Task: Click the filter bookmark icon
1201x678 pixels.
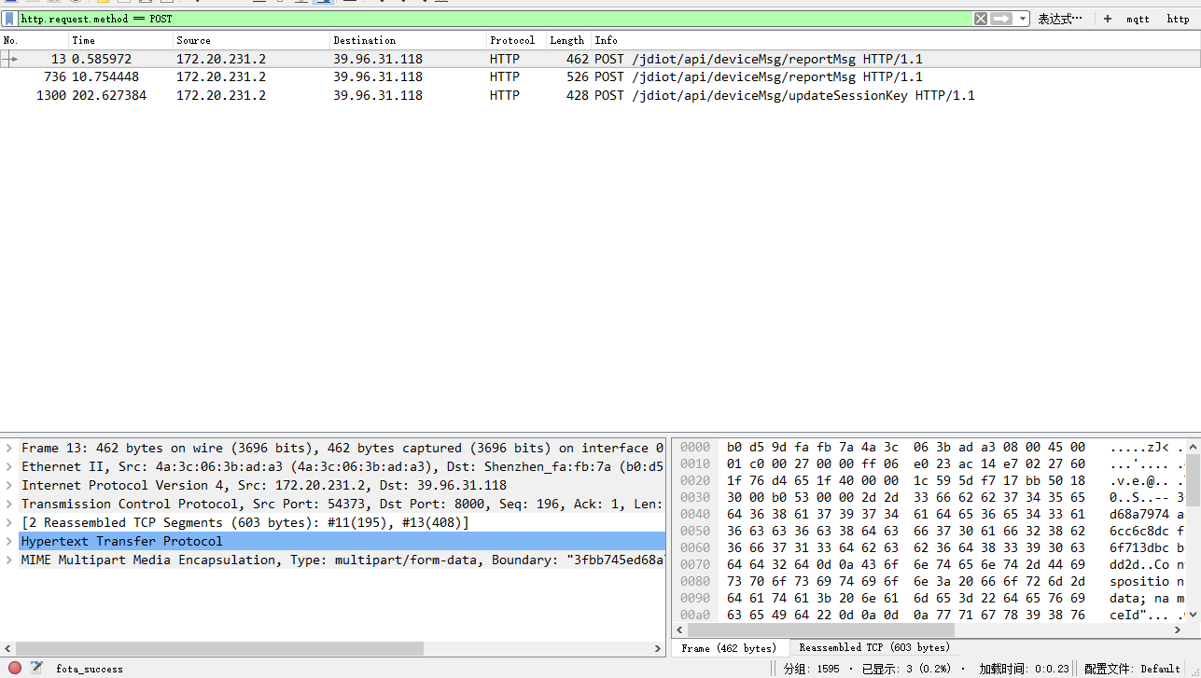Action: [9, 19]
